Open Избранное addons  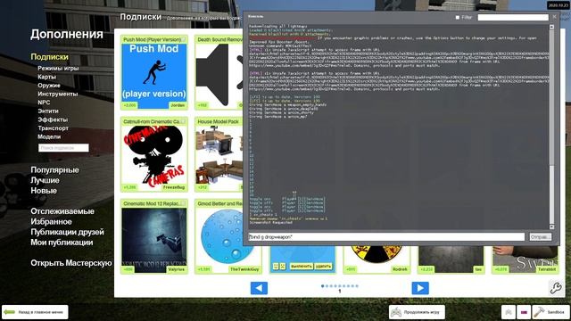click(x=51, y=221)
